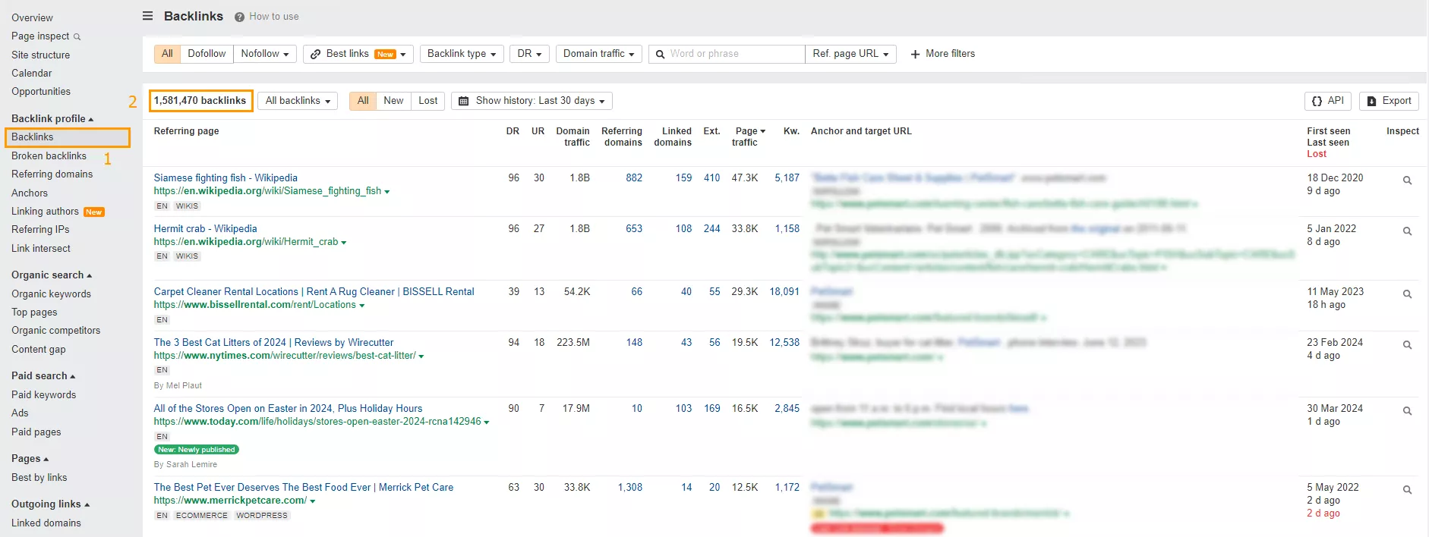
Task: Open Domain traffic filter dropdown
Action: pyautogui.click(x=599, y=54)
